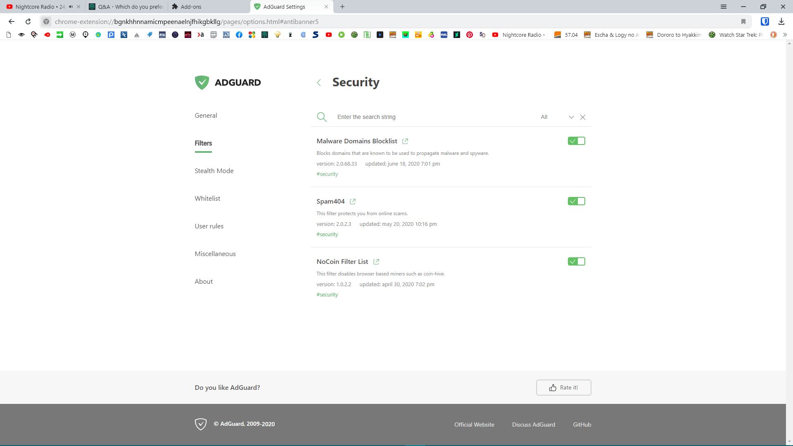
Task: Open Malware Domains Blocklist external link icon
Action: (405, 141)
